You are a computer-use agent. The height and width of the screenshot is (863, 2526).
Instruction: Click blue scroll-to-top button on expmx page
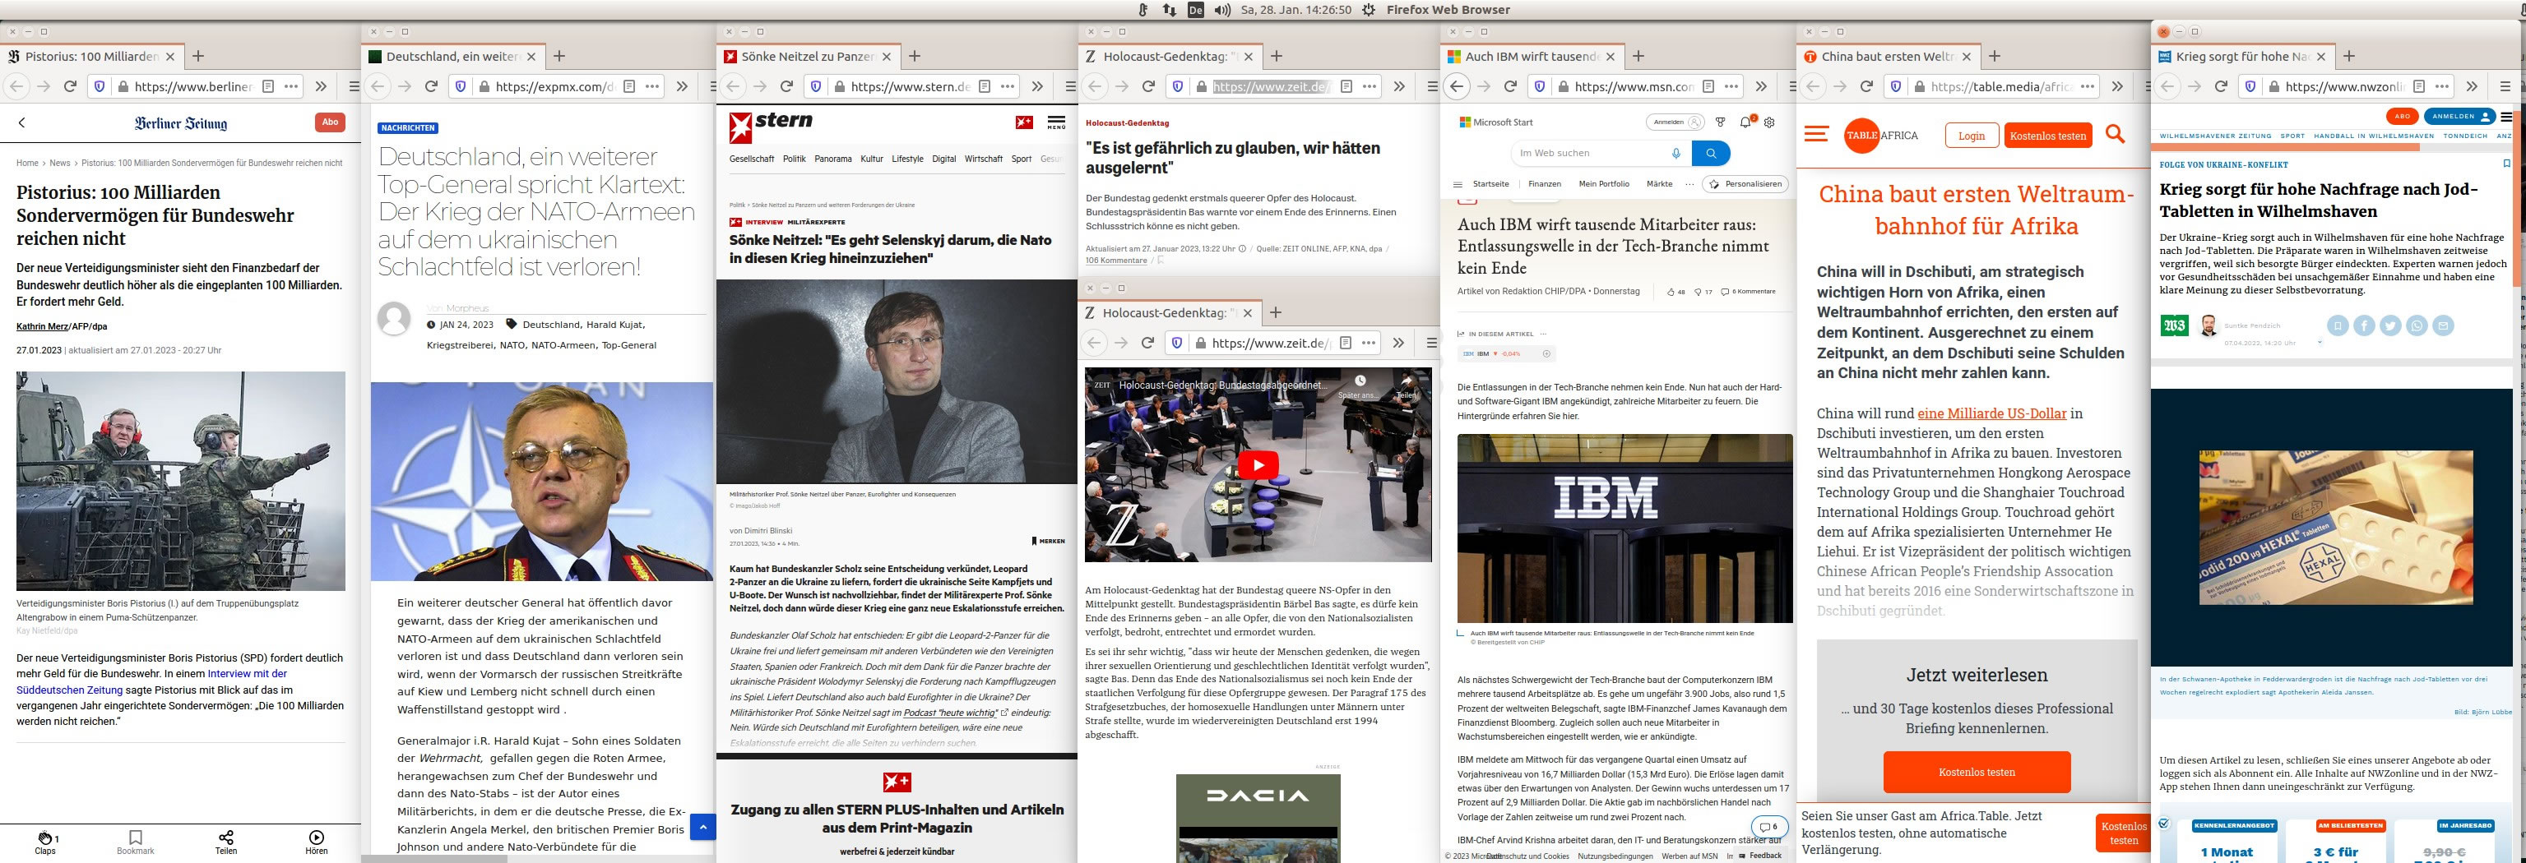click(x=702, y=827)
